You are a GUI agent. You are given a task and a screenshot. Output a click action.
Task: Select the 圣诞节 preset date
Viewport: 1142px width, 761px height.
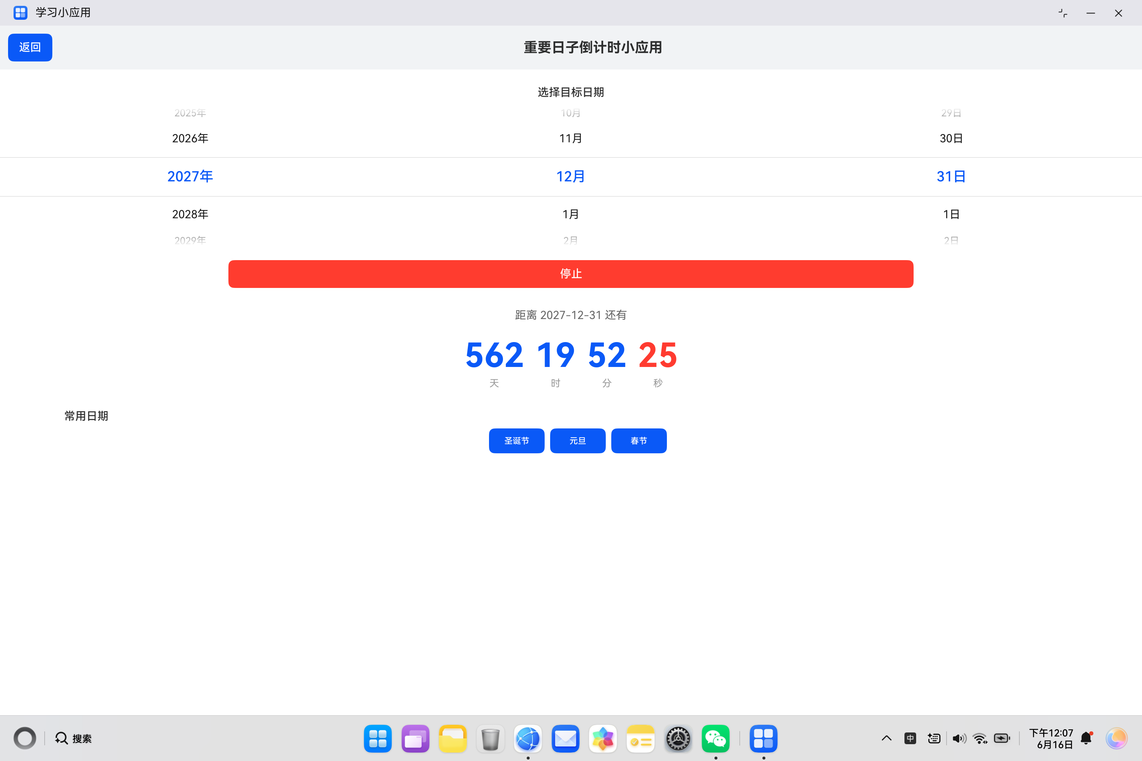pos(516,441)
